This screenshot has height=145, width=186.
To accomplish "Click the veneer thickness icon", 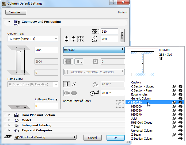I will 95,62.
